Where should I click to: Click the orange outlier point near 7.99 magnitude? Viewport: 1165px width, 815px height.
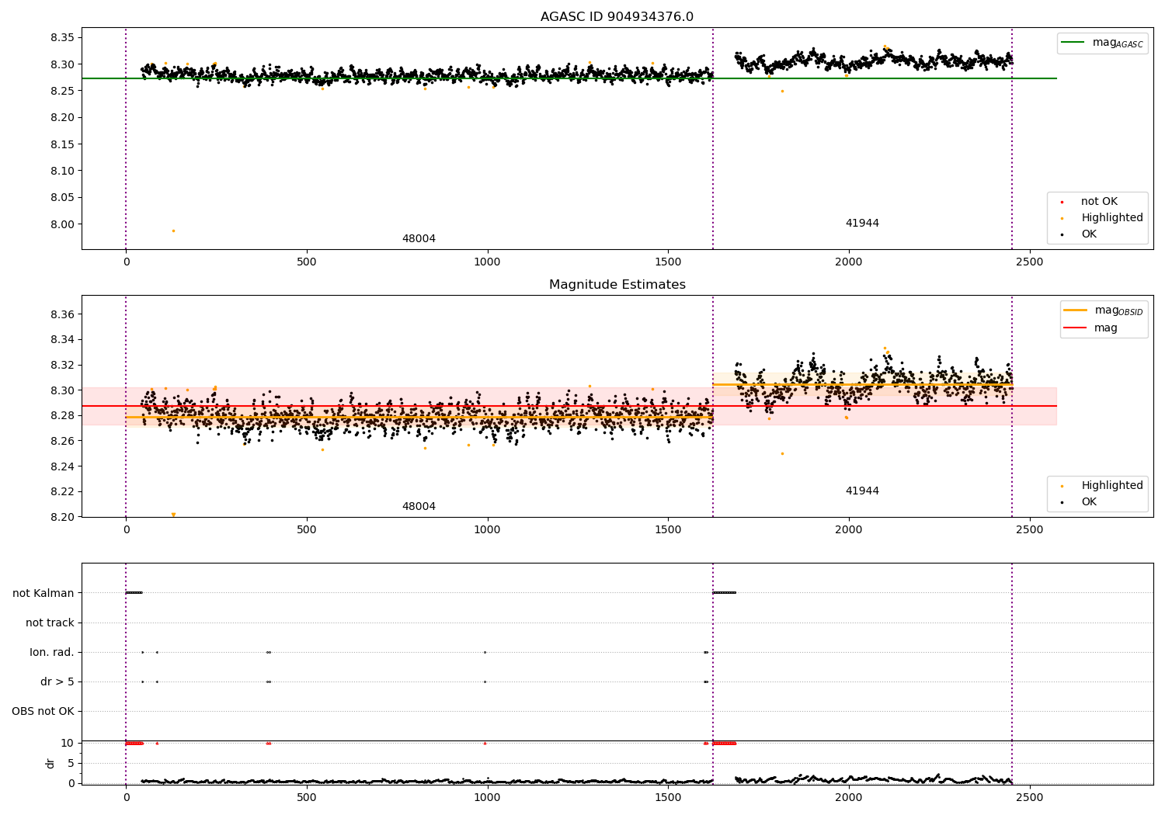pyautogui.click(x=173, y=231)
